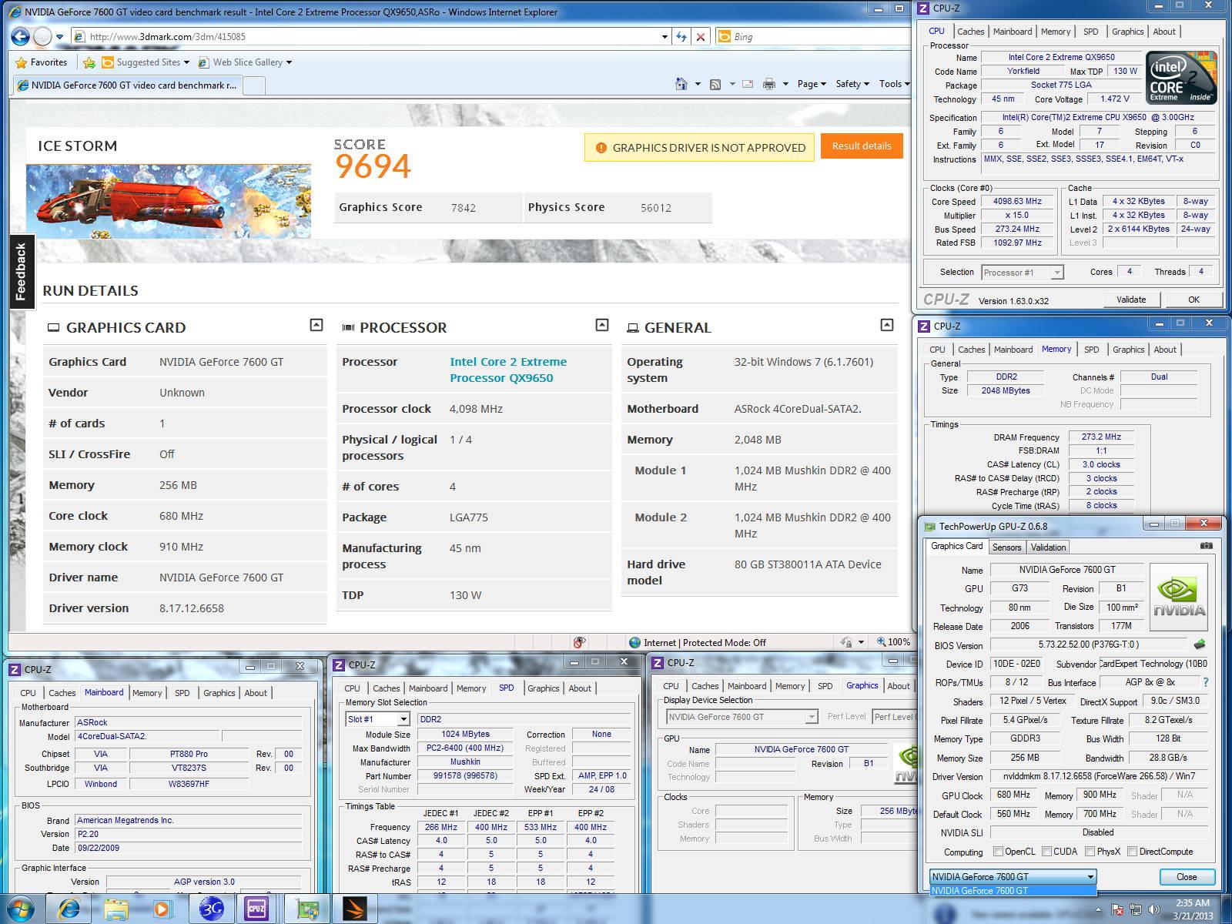Open Web Slice Gallery in favorites bar
1232x924 pixels.
pyautogui.click(x=245, y=62)
